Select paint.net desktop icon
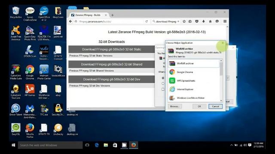Viewport: 275px width, 154px height. click(58, 32)
